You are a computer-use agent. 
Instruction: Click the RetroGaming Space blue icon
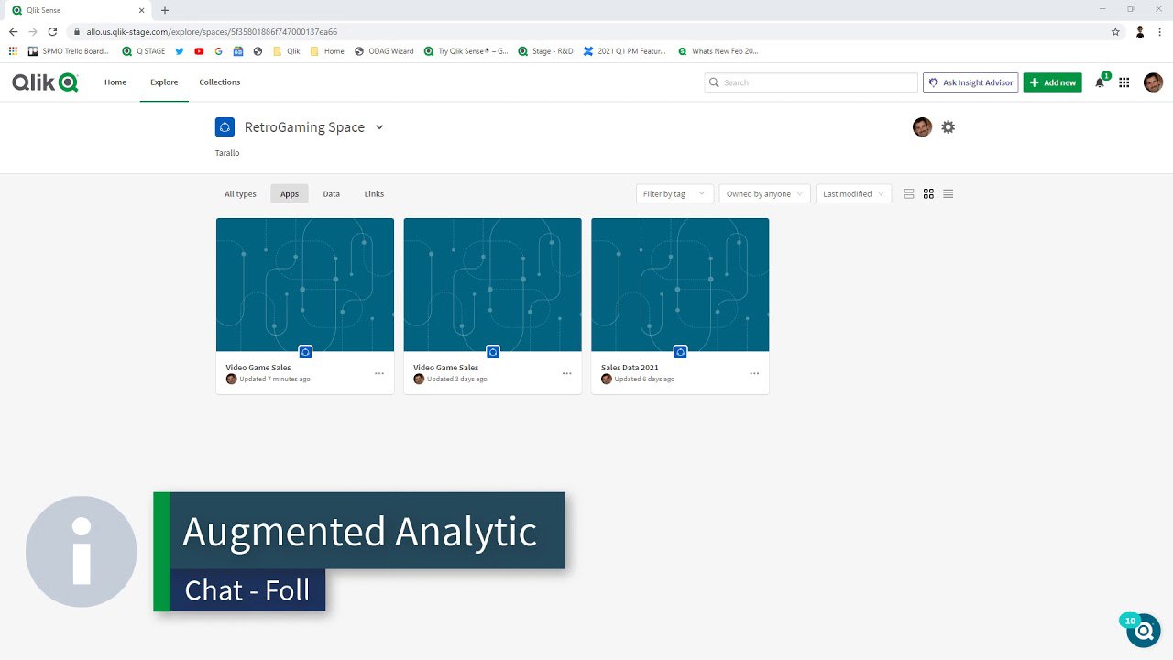[225, 127]
